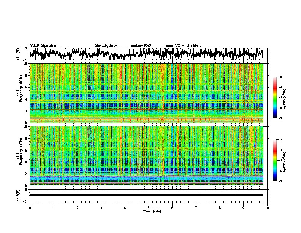Click the time axis tick label "3"
Screen dimensions: 301x233
click(x=101, y=208)
